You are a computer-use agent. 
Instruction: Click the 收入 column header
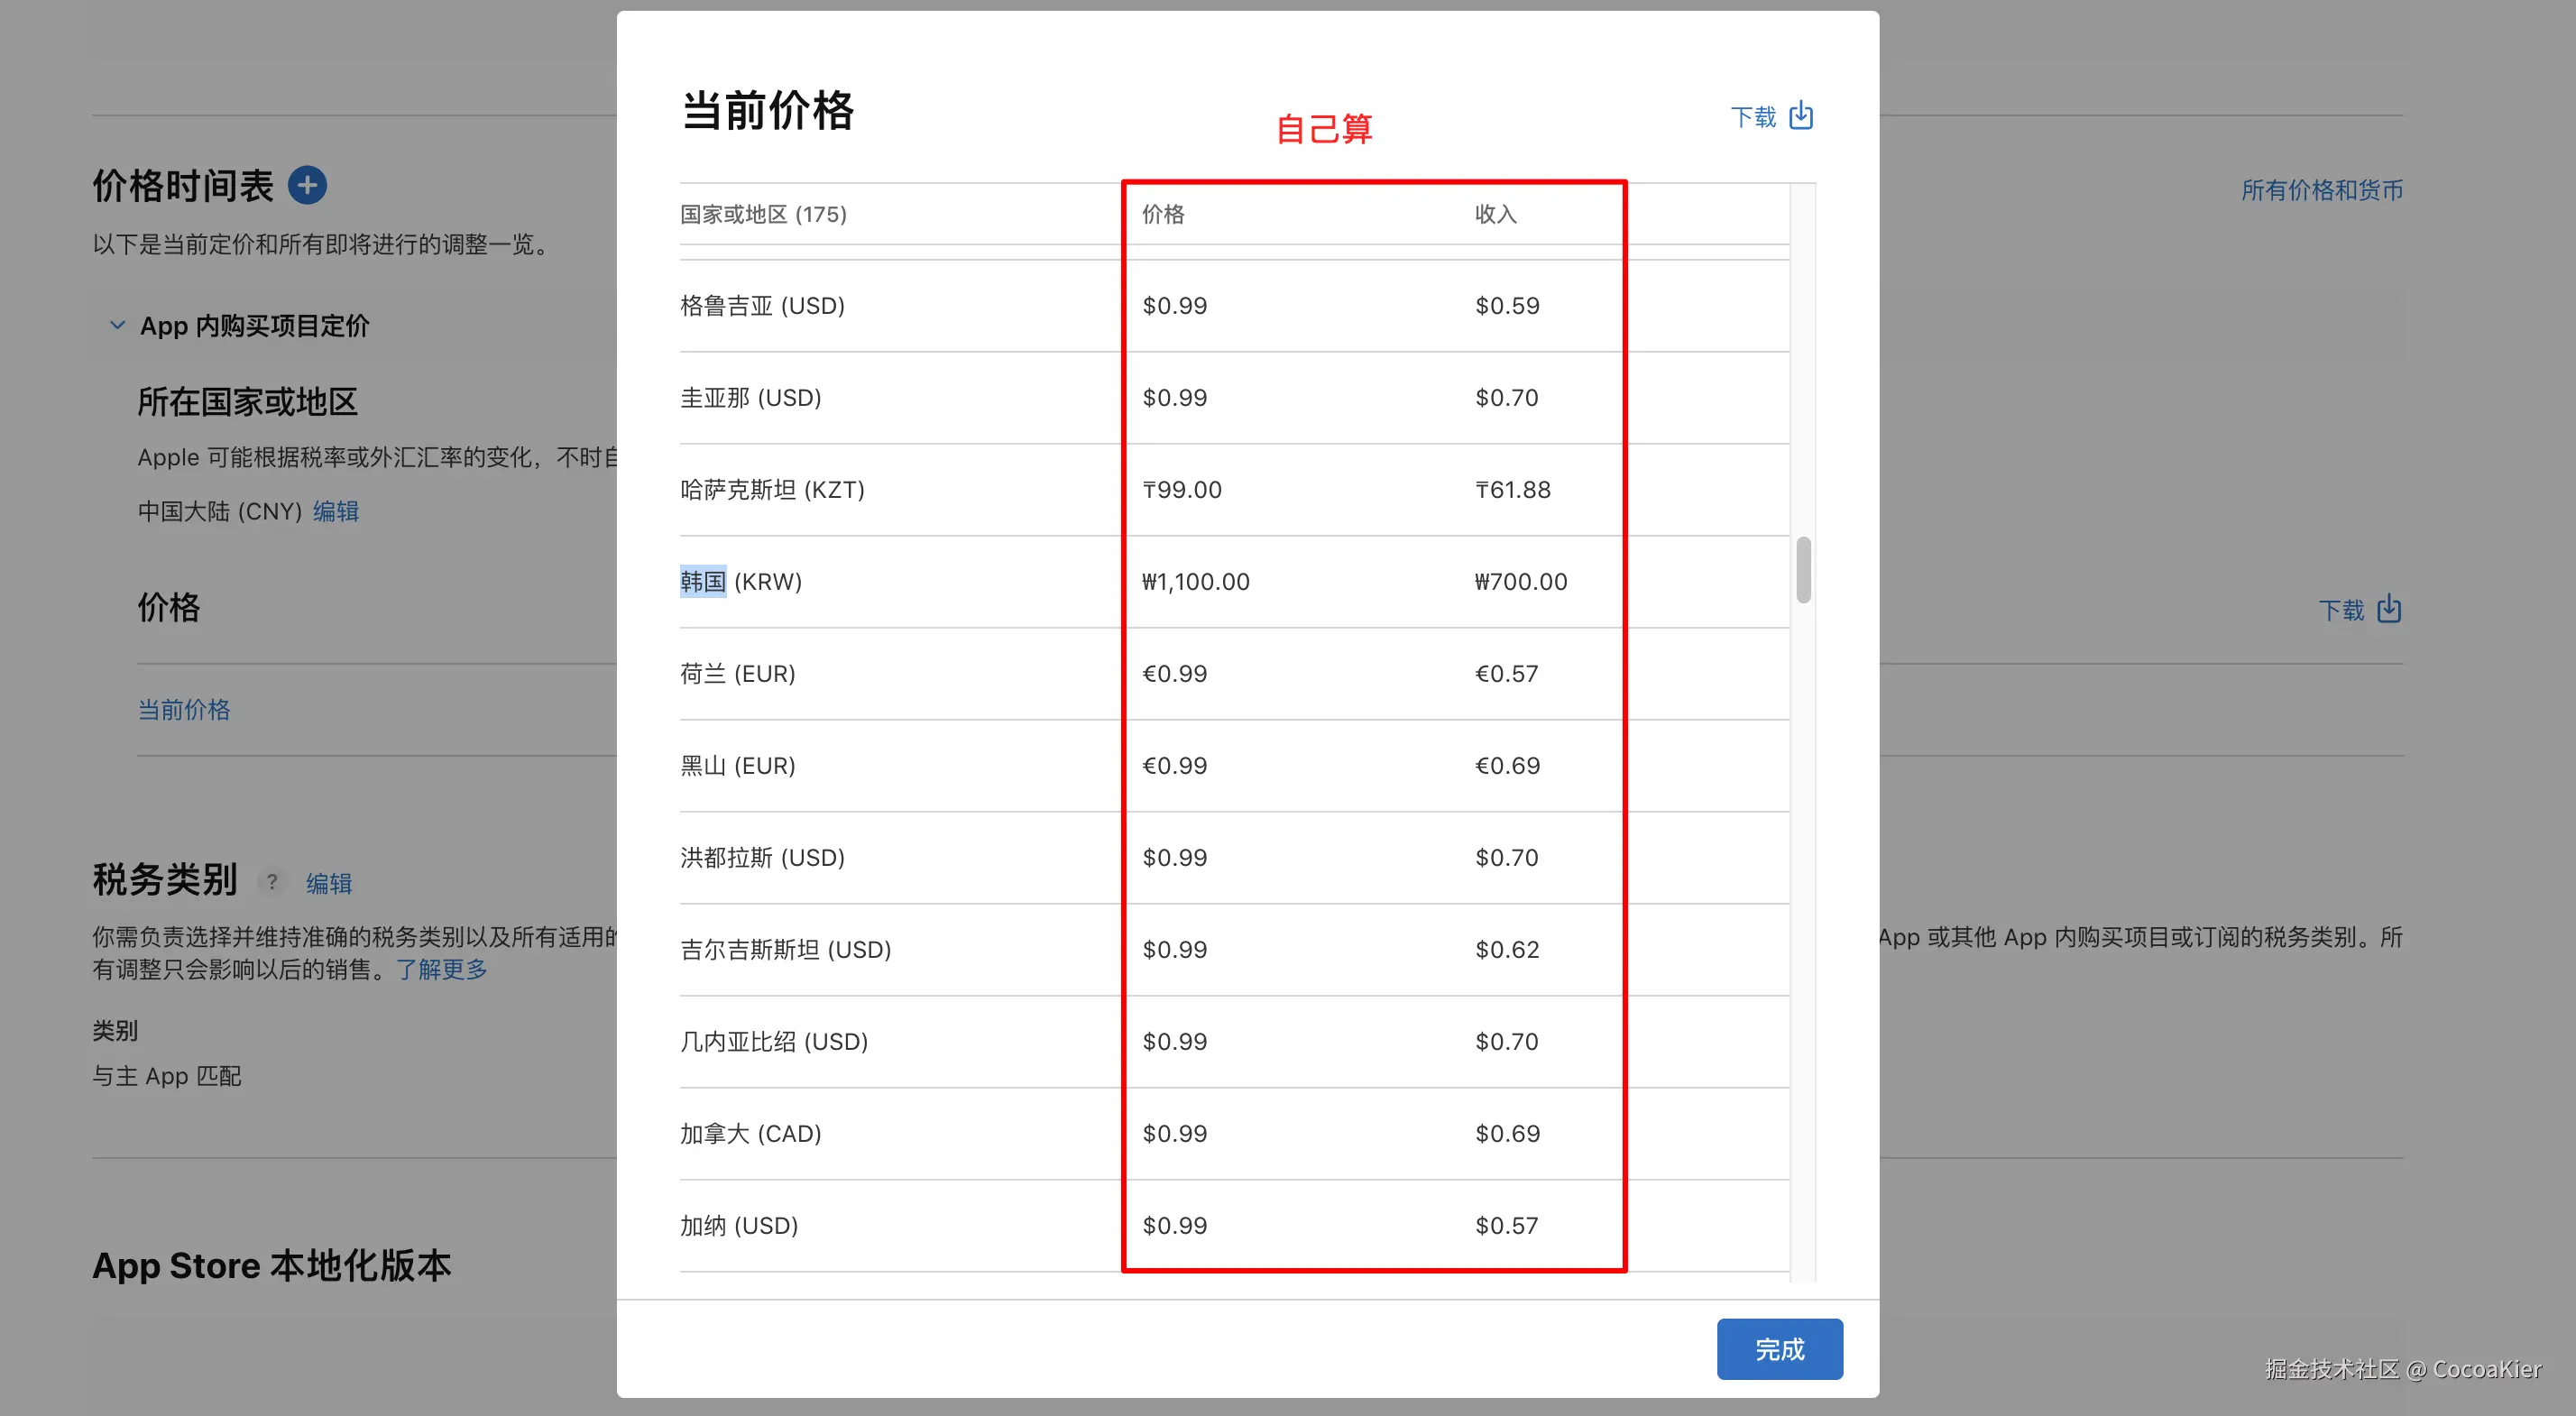[x=1495, y=213]
